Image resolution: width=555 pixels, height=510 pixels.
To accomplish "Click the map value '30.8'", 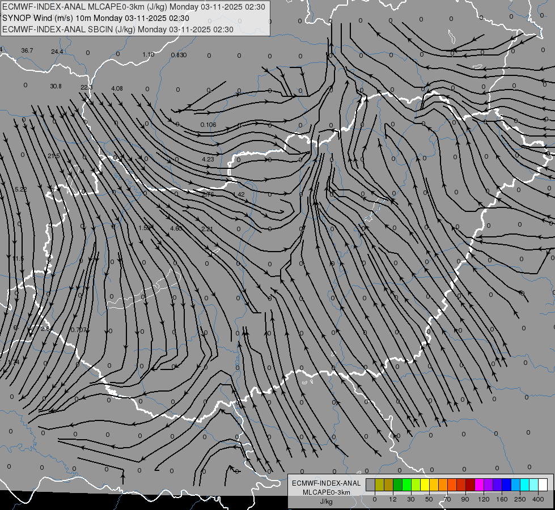I will tap(56, 86).
